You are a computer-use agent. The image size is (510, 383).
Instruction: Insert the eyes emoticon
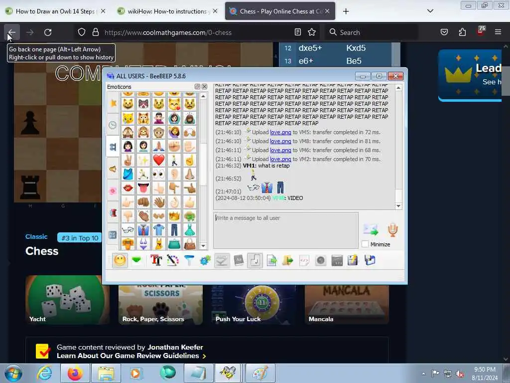[159, 174]
